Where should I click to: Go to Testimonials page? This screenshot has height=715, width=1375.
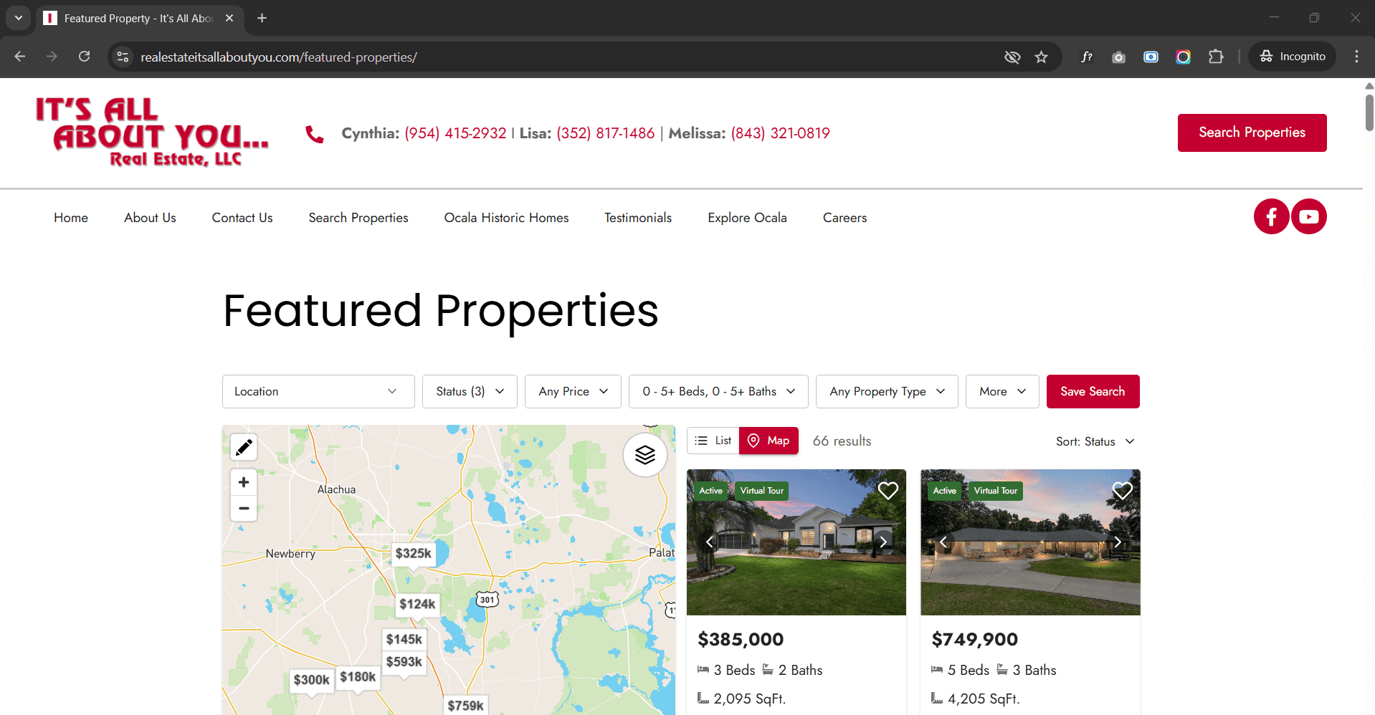(x=637, y=218)
